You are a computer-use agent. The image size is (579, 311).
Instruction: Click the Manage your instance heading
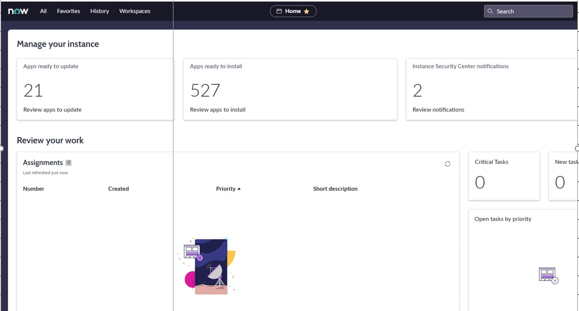click(x=58, y=44)
